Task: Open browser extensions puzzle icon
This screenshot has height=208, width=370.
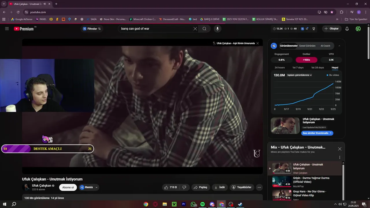Action: coord(341,12)
